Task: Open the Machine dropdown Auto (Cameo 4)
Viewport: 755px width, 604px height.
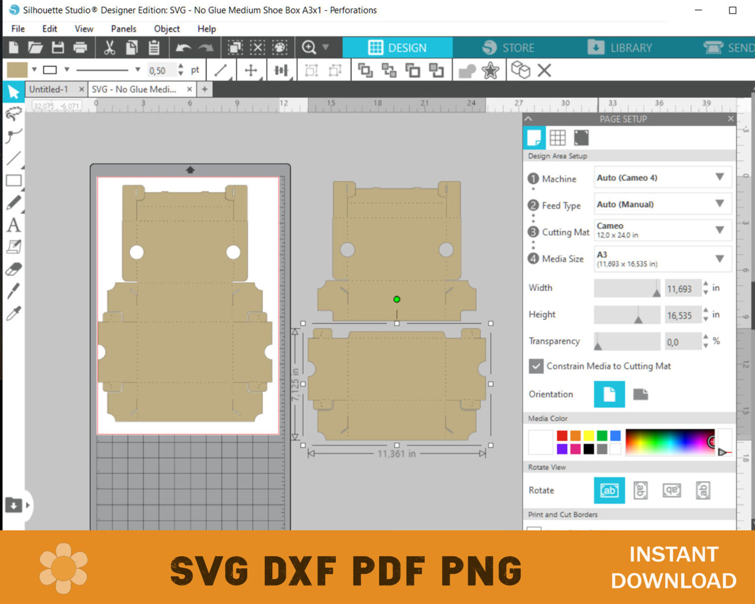Action: 663,178
